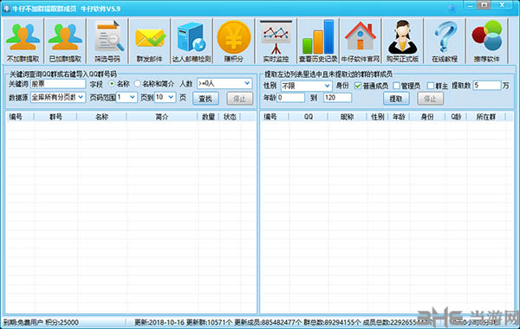Screen dimensions: 520x329
Task: Click the 提取 extract button
Action: pos(396,99)
